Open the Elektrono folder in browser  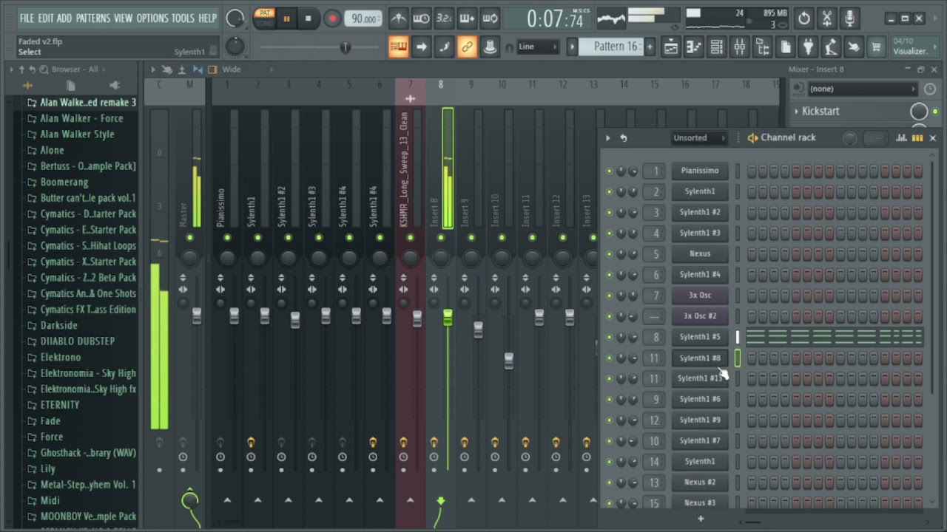[x=61, y=357]
